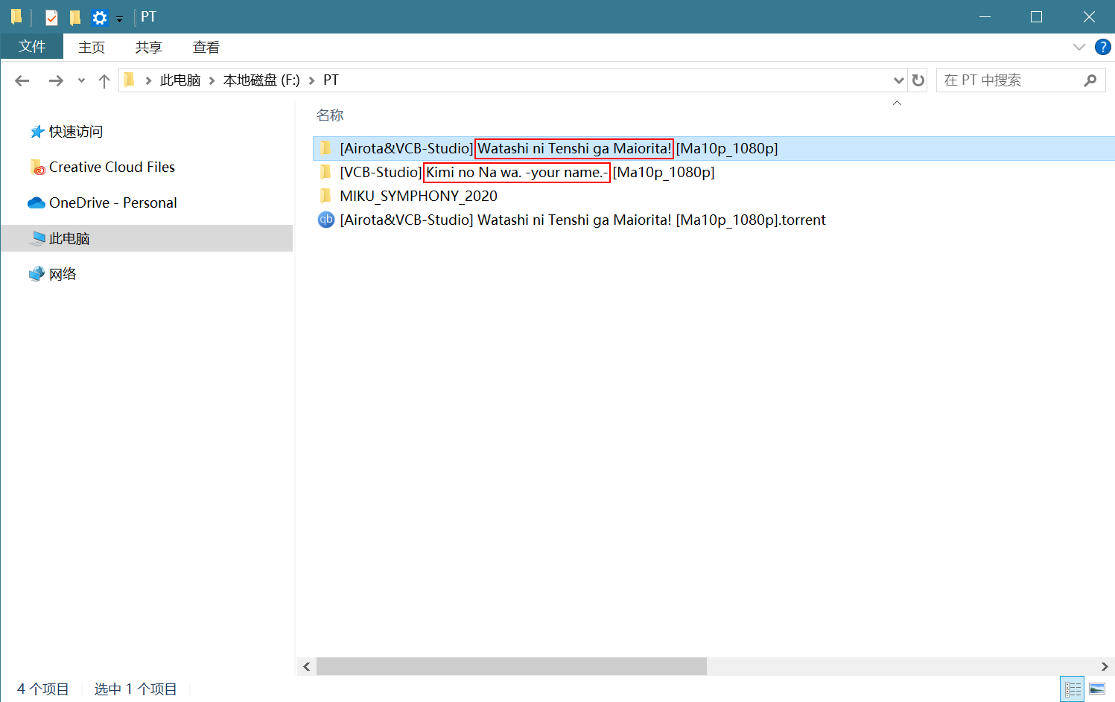
Task: Open recent locations dropdown arrow
Action: pos(81,80)
